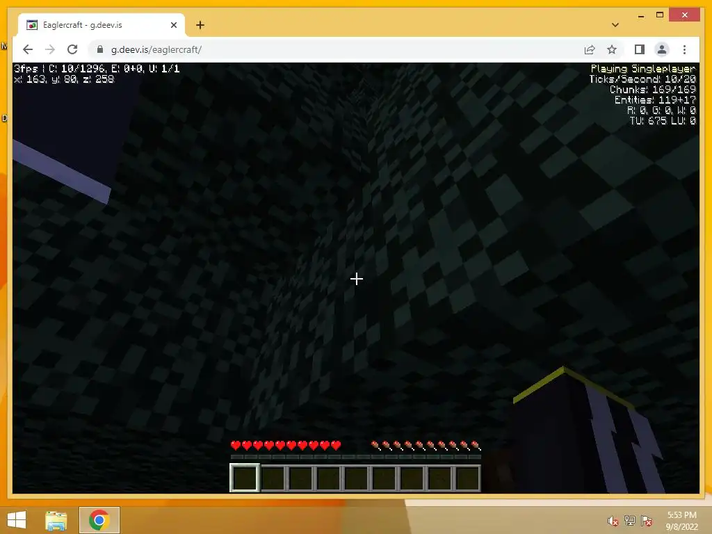Viewport: 712px width, 534px height.
Task: Click the Chunks: 169/169 text
Action: click(652, 90)
